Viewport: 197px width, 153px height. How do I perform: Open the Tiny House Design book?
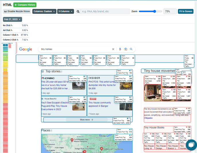coord(161,147)
